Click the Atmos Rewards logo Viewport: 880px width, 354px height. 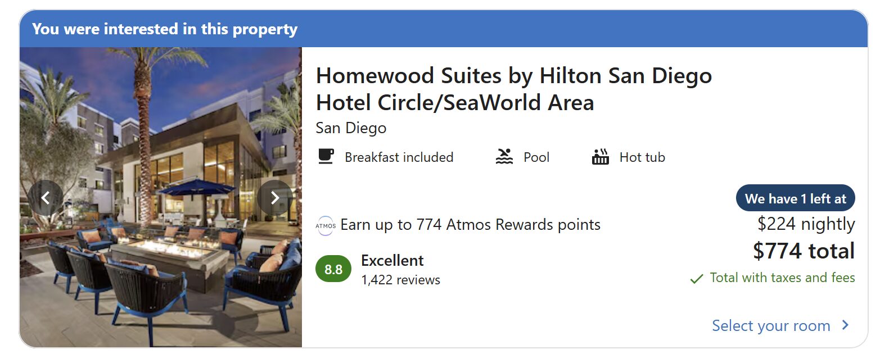[326, 225]
